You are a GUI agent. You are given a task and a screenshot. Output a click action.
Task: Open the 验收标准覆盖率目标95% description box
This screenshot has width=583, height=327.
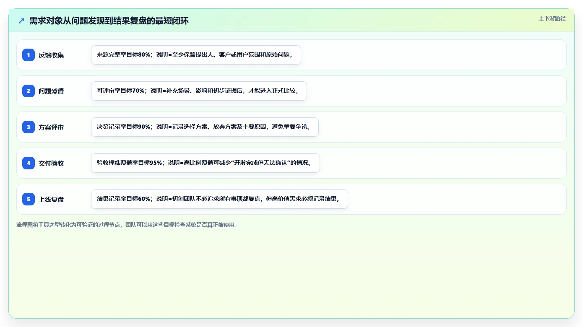[x=206, y=163]
